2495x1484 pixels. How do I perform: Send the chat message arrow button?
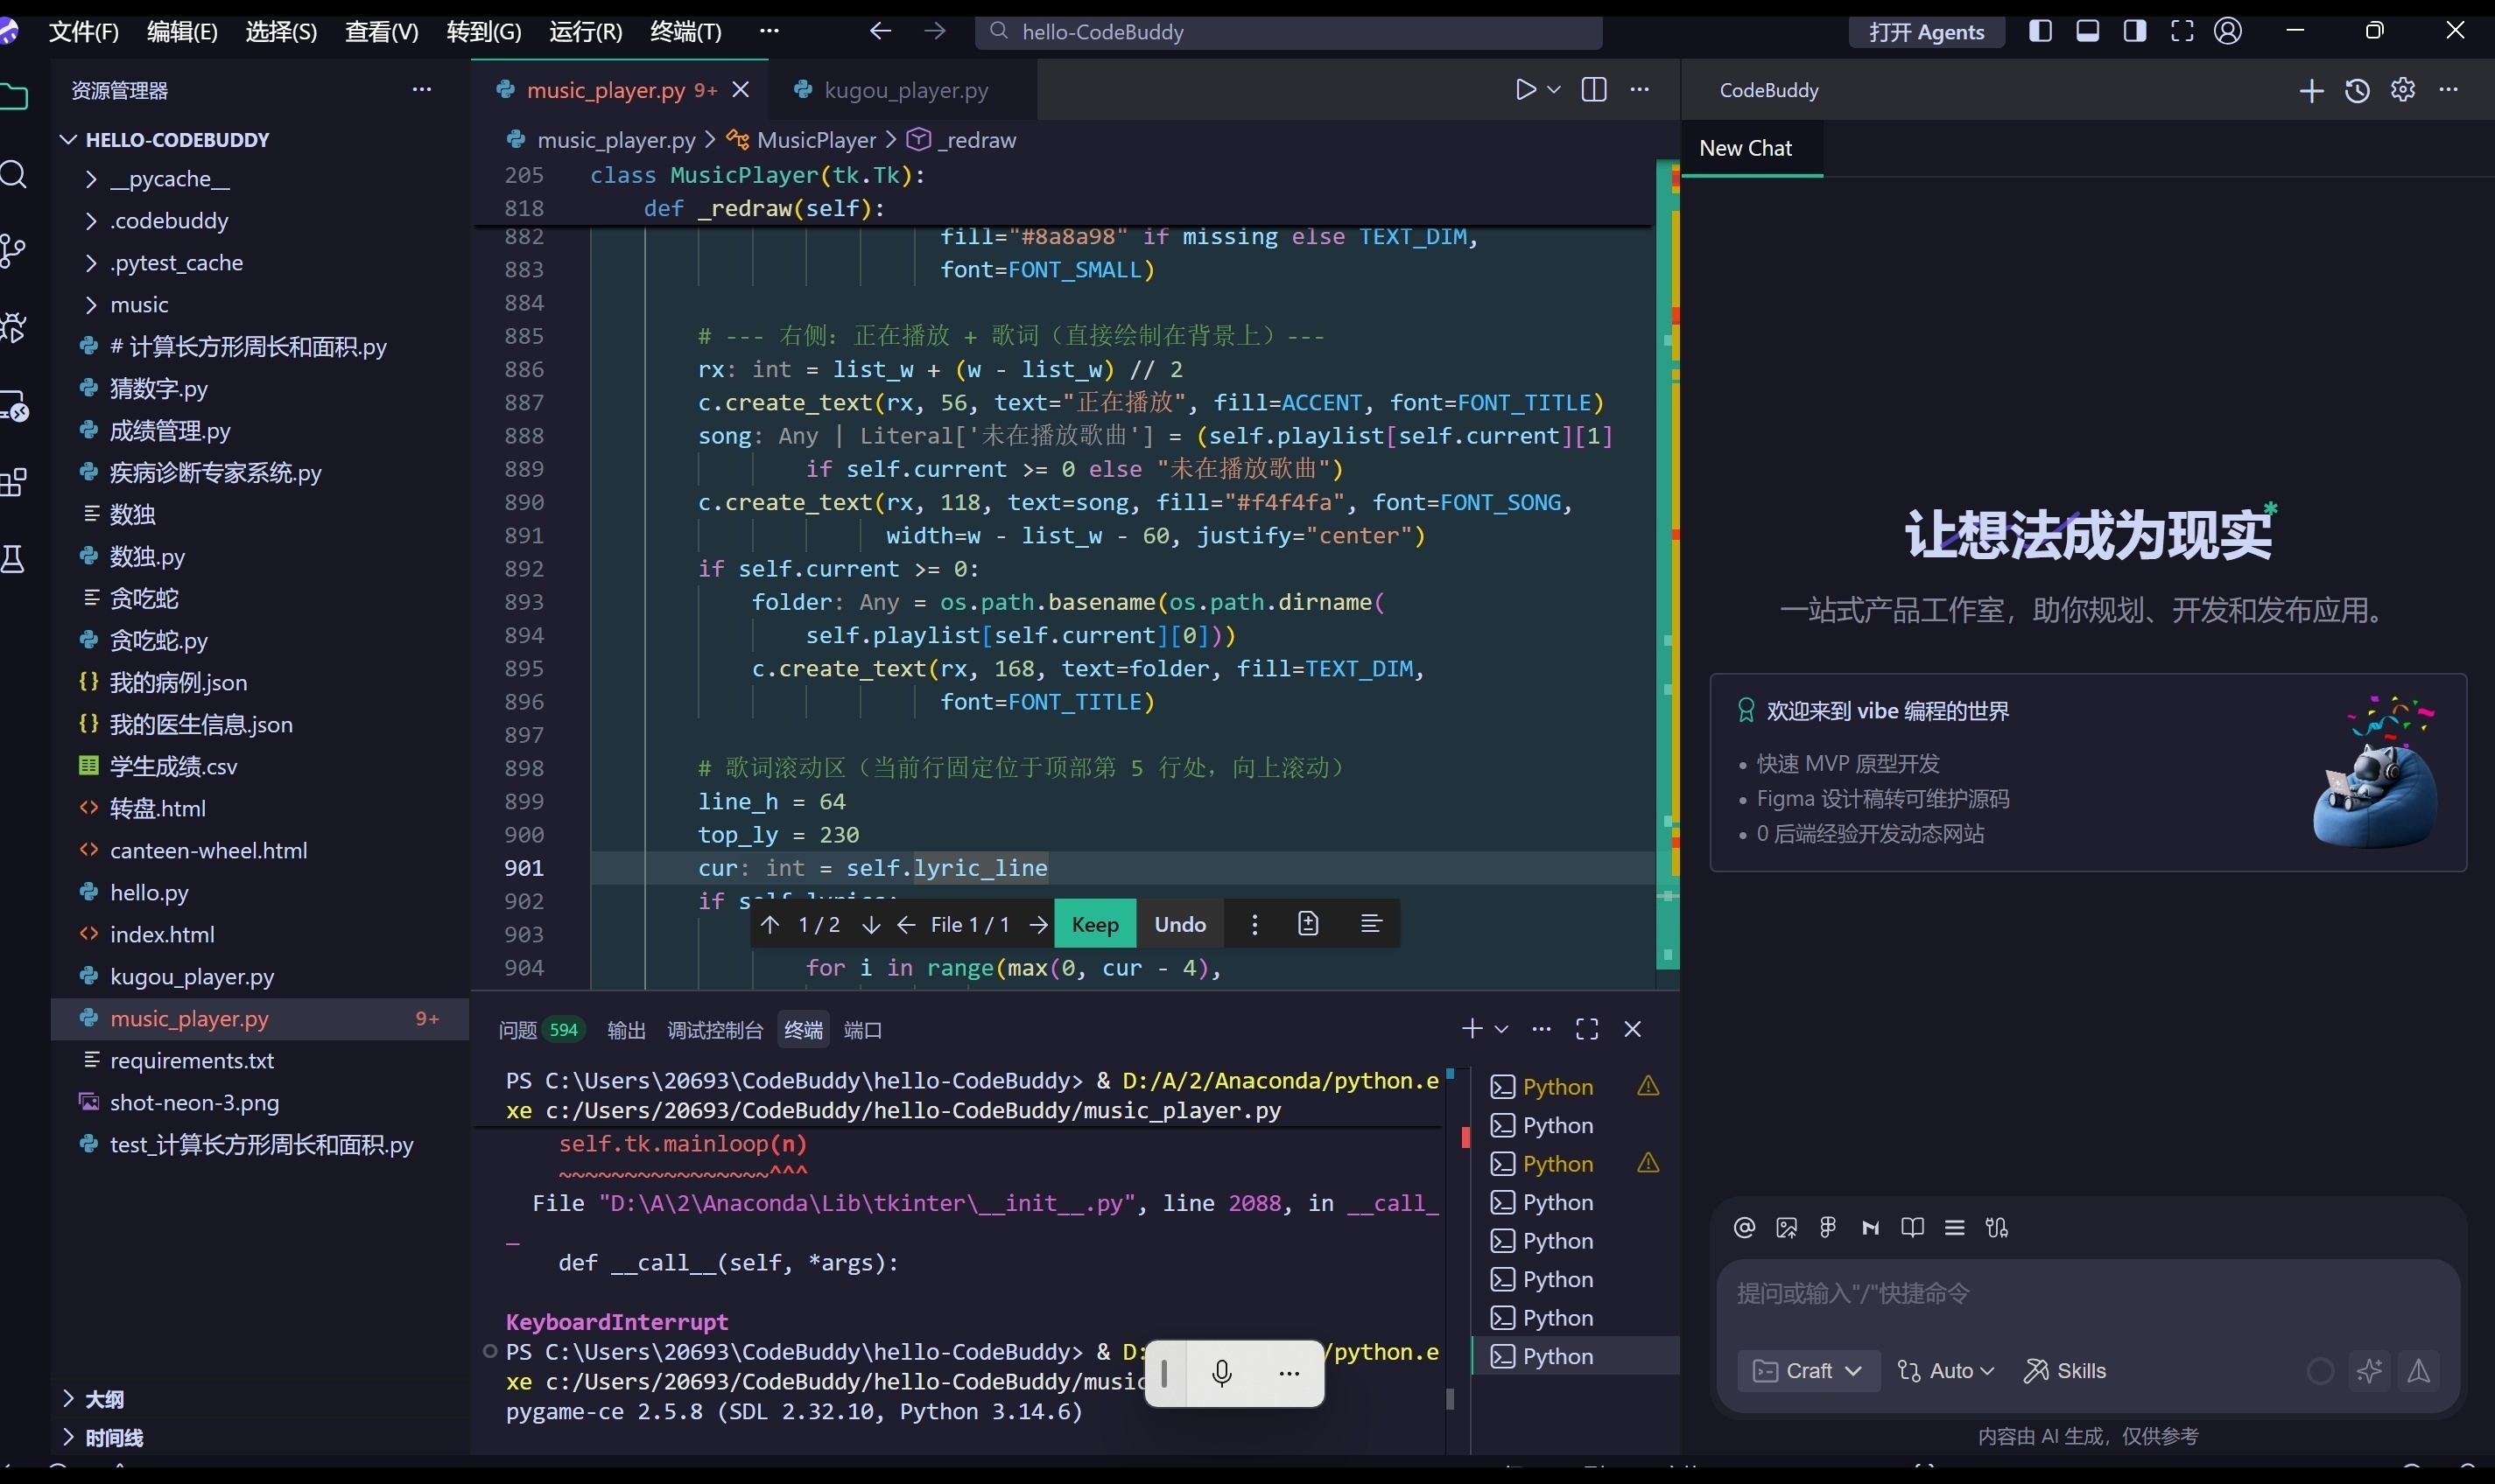coord(2419,1371)
